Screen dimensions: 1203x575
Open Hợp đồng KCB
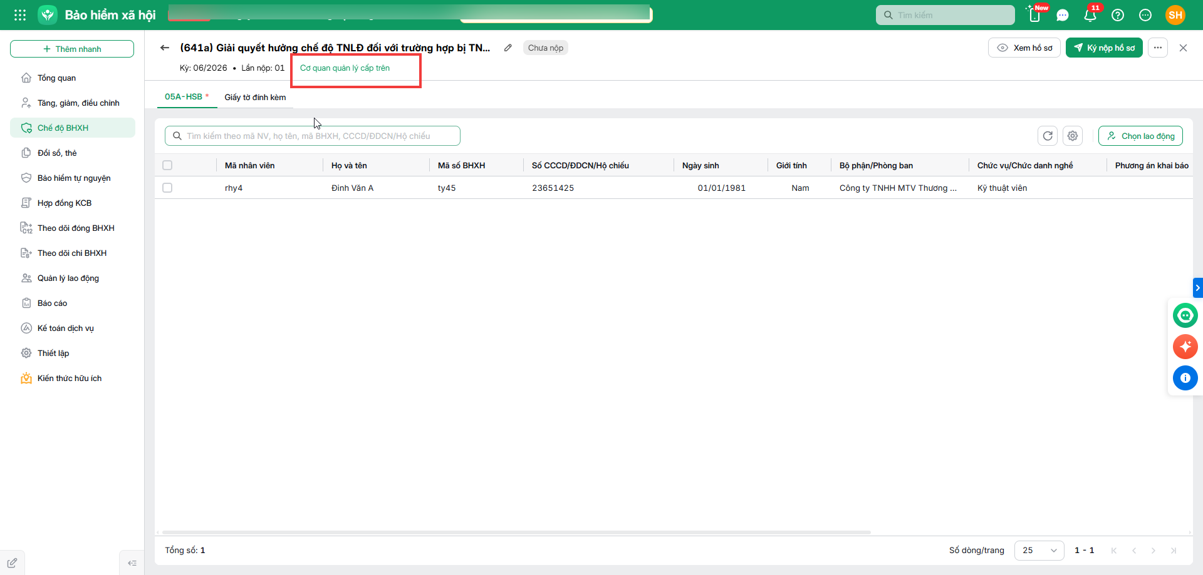click(x=73, y=203)
